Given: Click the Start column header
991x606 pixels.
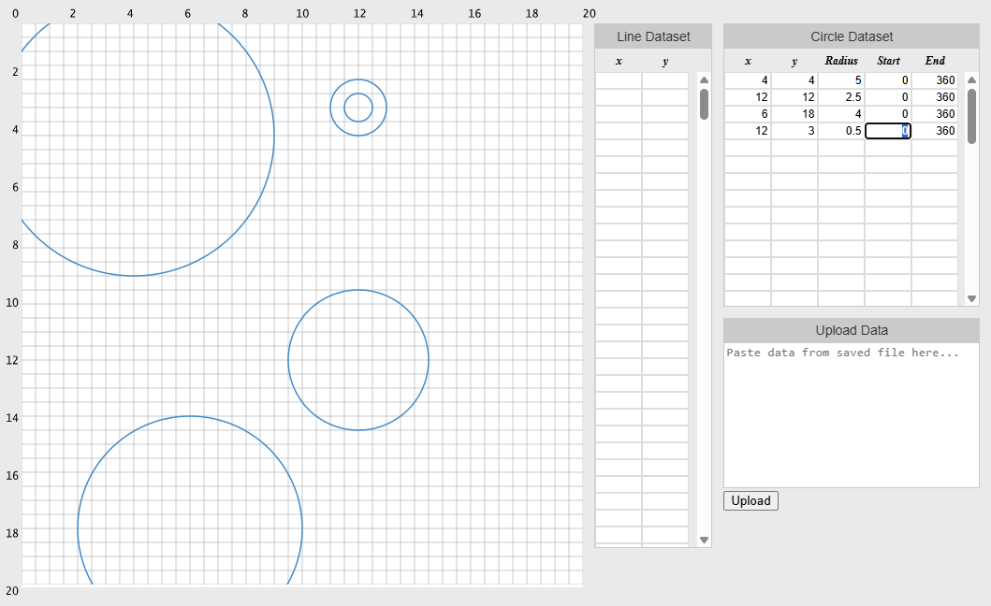Looking at the screenshot, I should click(x=888, y=61).
